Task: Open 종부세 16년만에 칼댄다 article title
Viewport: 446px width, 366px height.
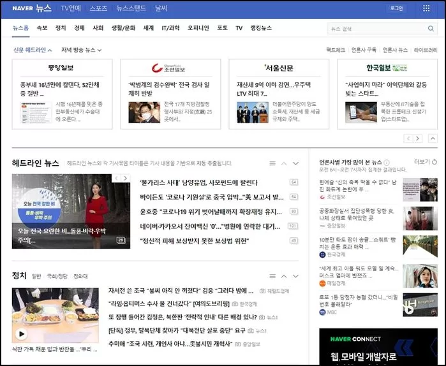Action: 60,89
